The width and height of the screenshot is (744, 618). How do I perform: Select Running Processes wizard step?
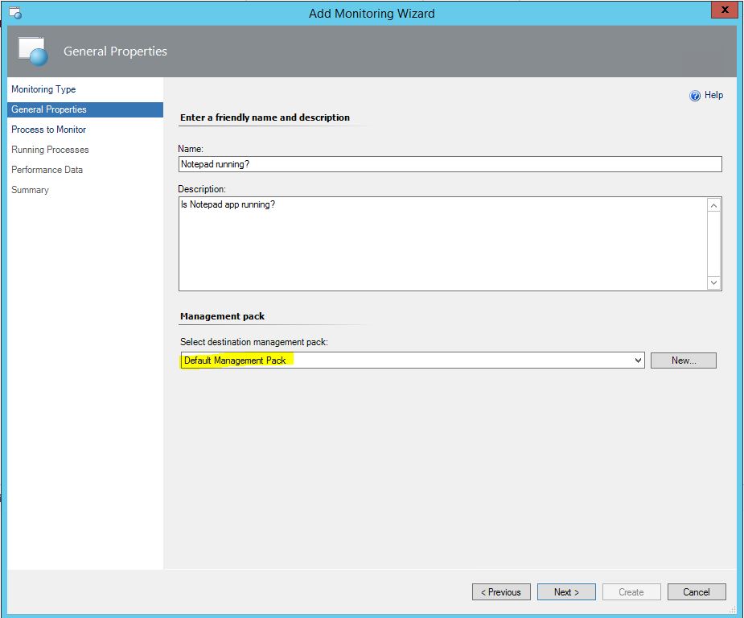tap(50, 150)
